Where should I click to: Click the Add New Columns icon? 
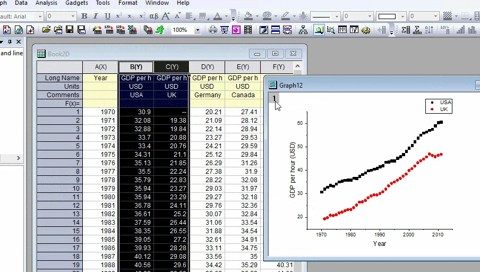coord(381,30)
